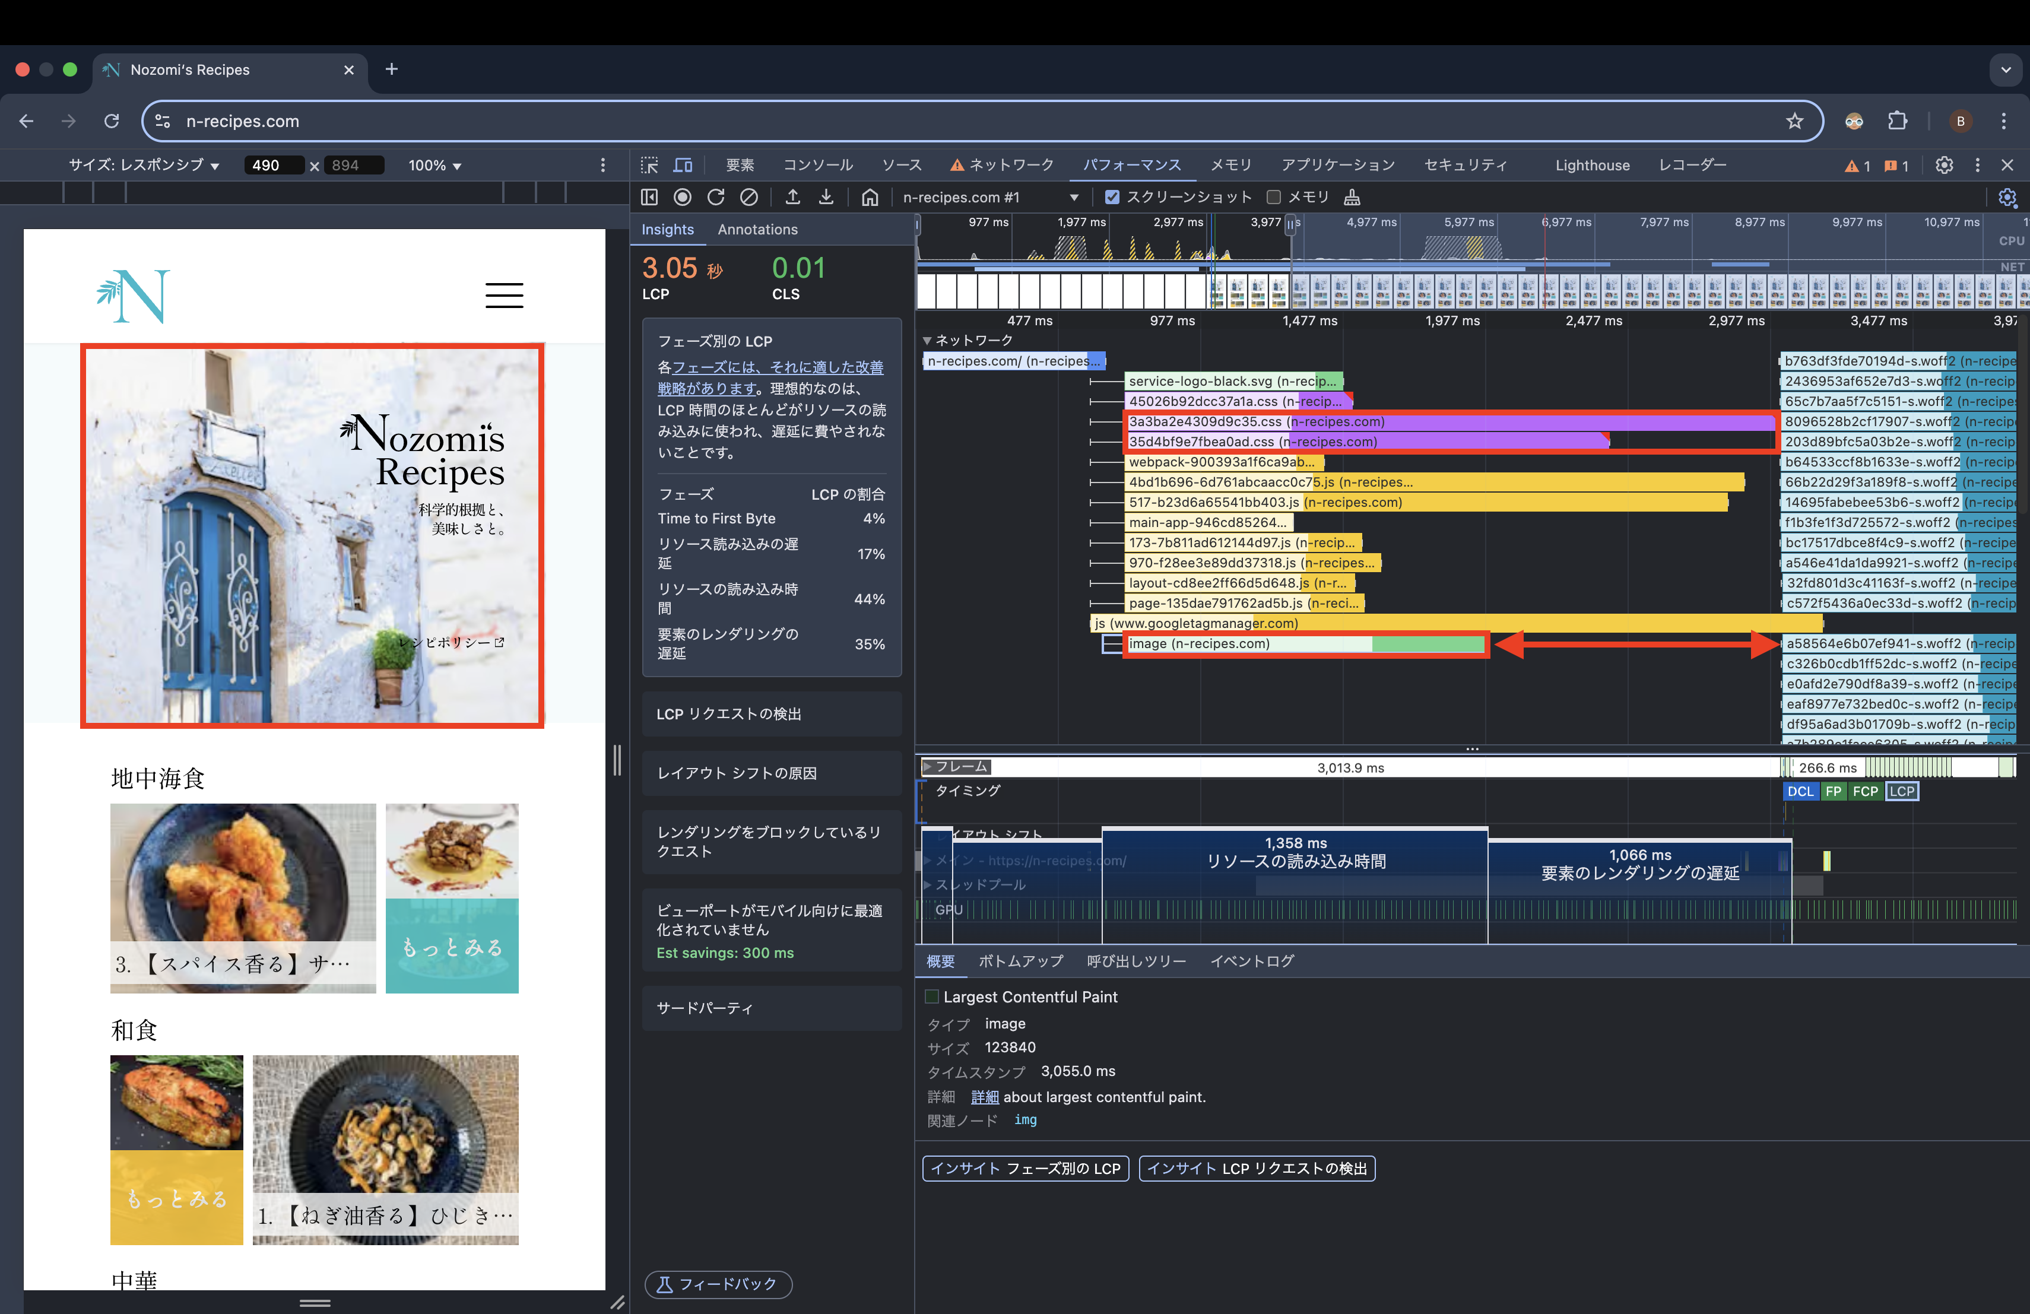Screen dimensions: 2030x1314
Task: Start recording with the record button
Action: pos(683,197)
